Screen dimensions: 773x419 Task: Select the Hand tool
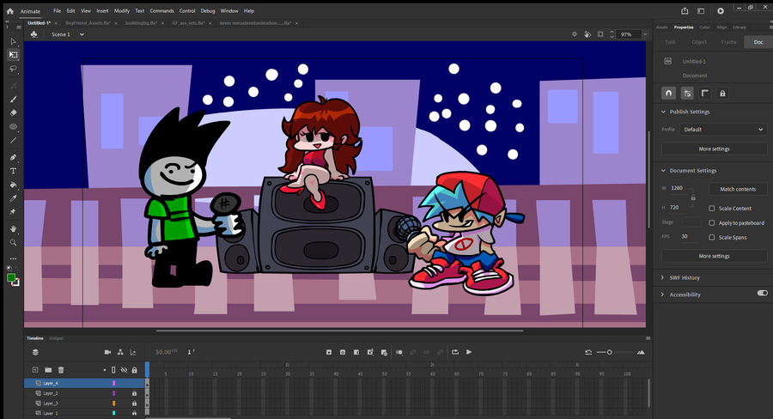point(13,228)
